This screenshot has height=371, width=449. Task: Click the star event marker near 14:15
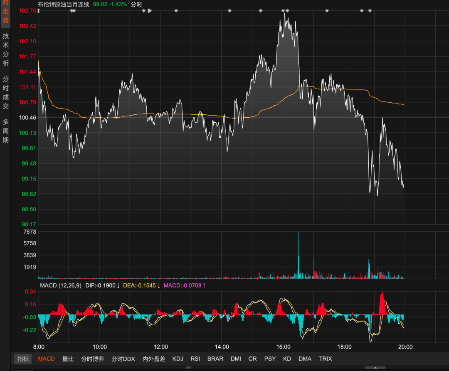tap(229, 10)
